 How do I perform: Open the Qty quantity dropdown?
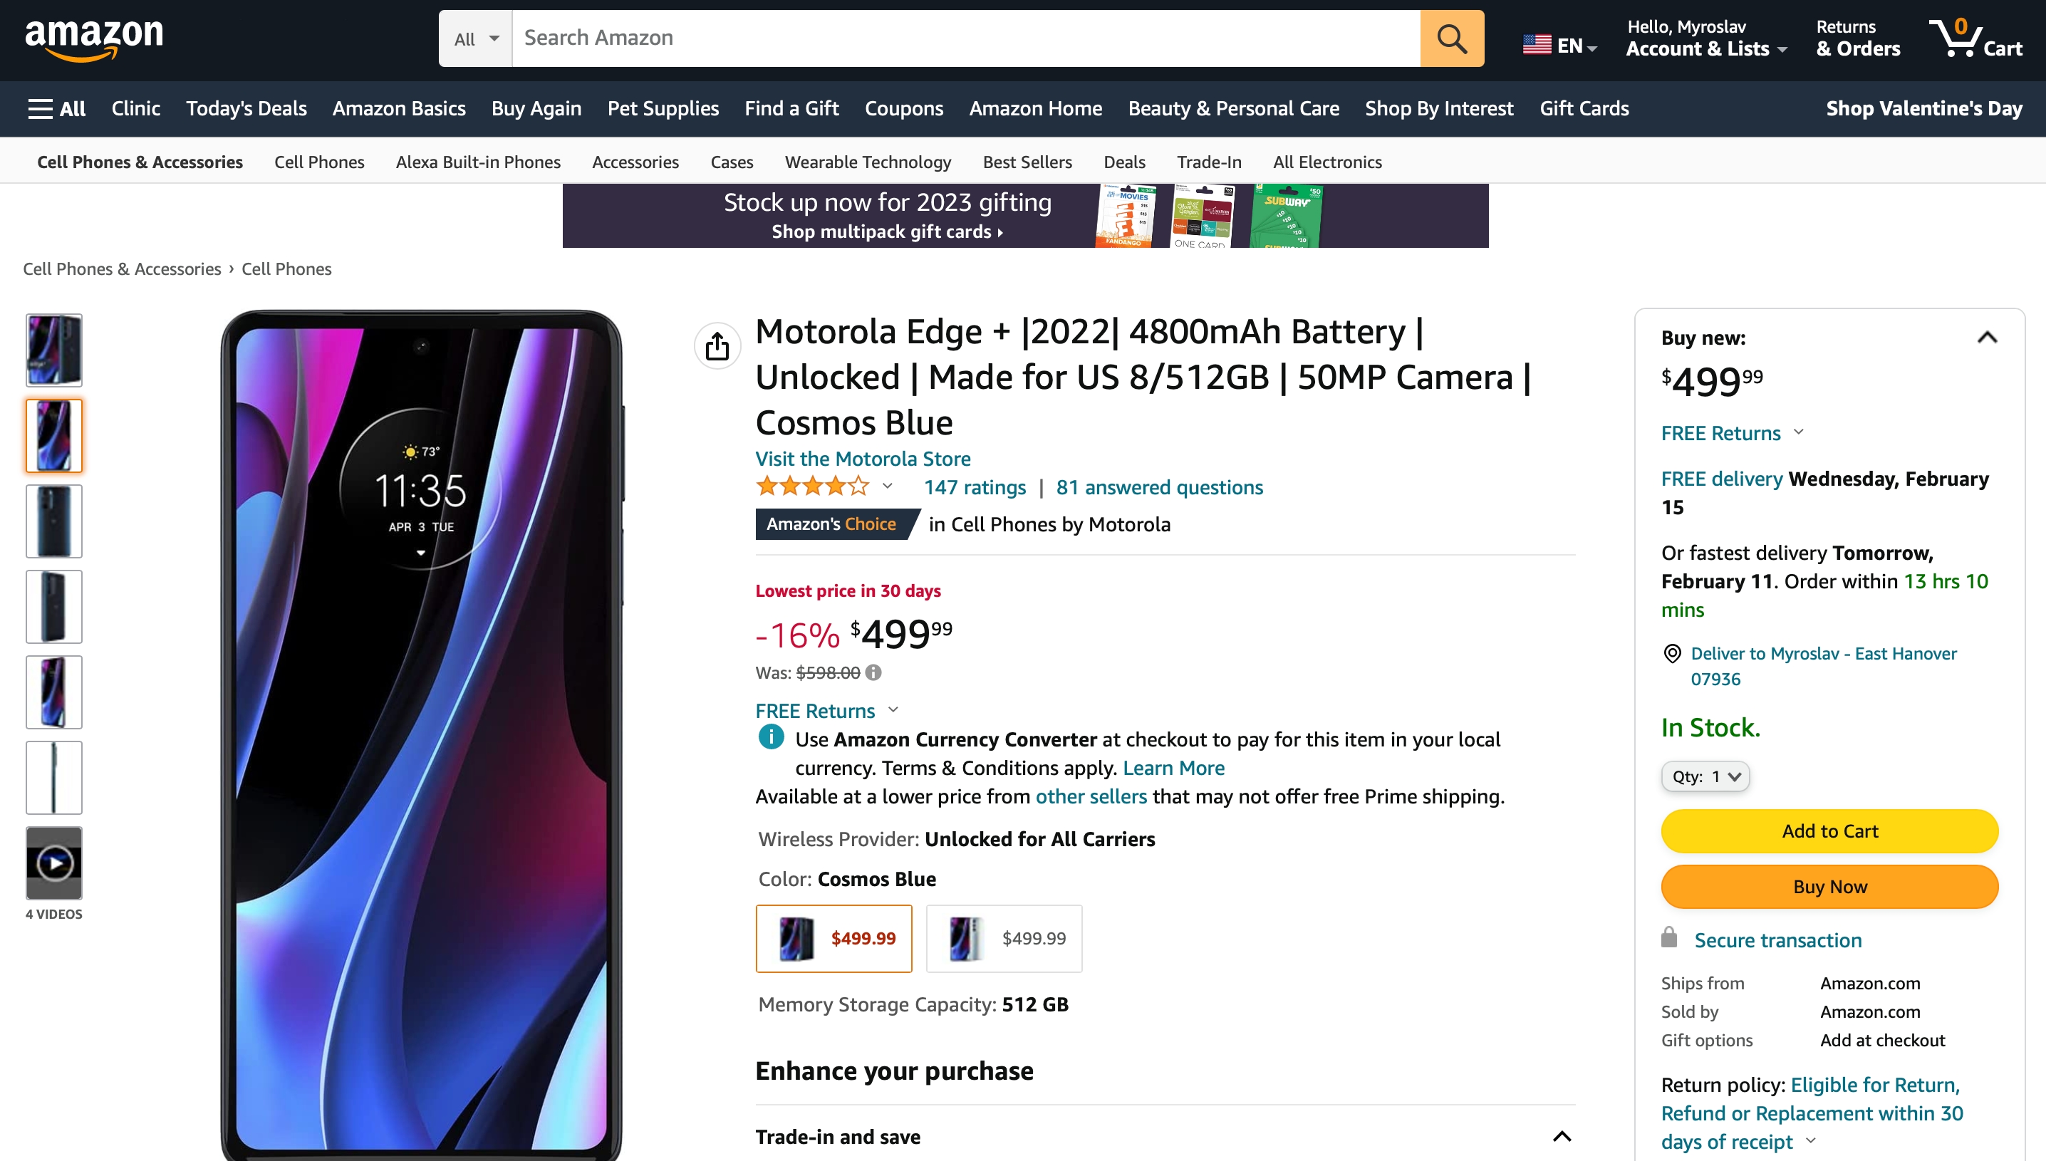click(x=1705, y=776)
